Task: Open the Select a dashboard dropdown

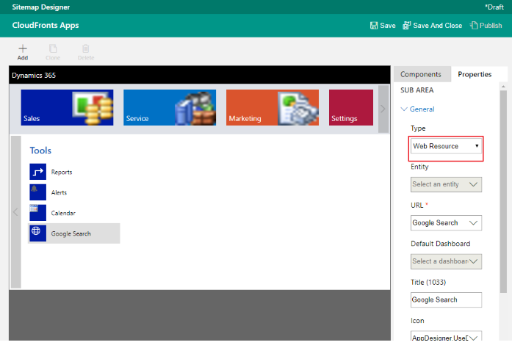Action: pos(446,261)
